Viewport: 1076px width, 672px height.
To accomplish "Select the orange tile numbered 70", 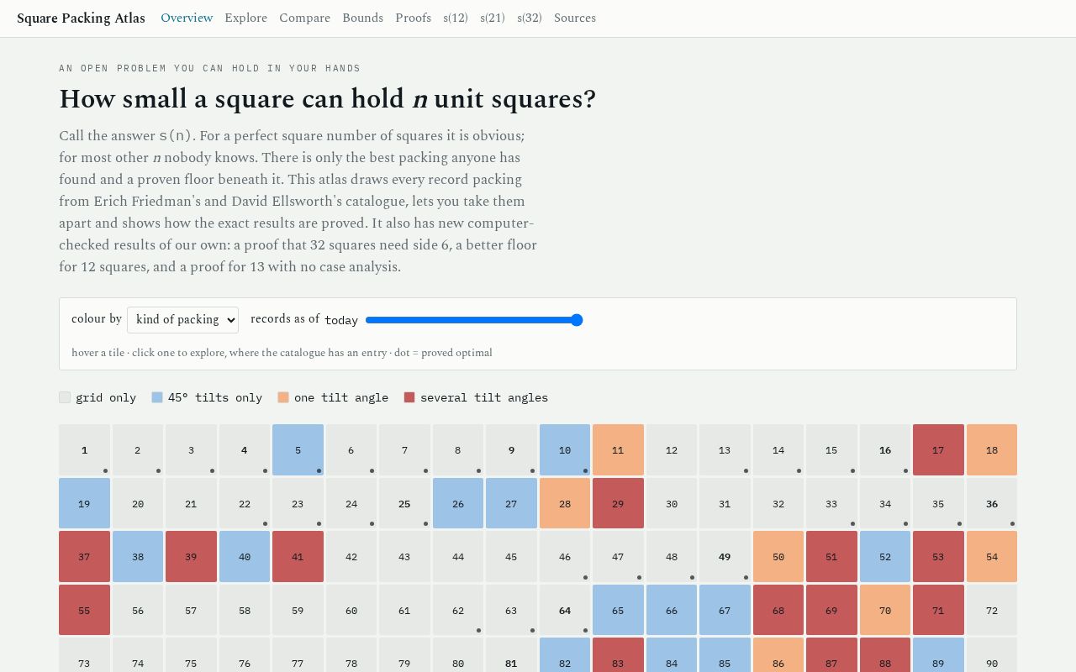I will (x=885, y=611).
